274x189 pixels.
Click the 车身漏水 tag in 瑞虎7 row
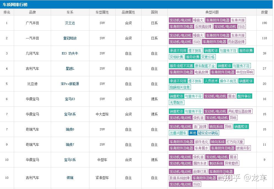201,148
